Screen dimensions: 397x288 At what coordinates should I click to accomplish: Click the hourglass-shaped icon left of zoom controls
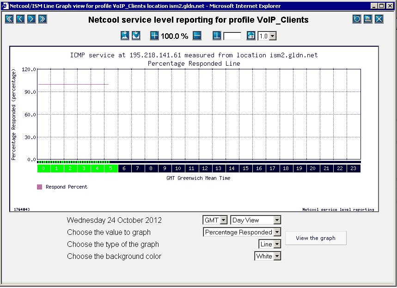(x=125, y=36)
